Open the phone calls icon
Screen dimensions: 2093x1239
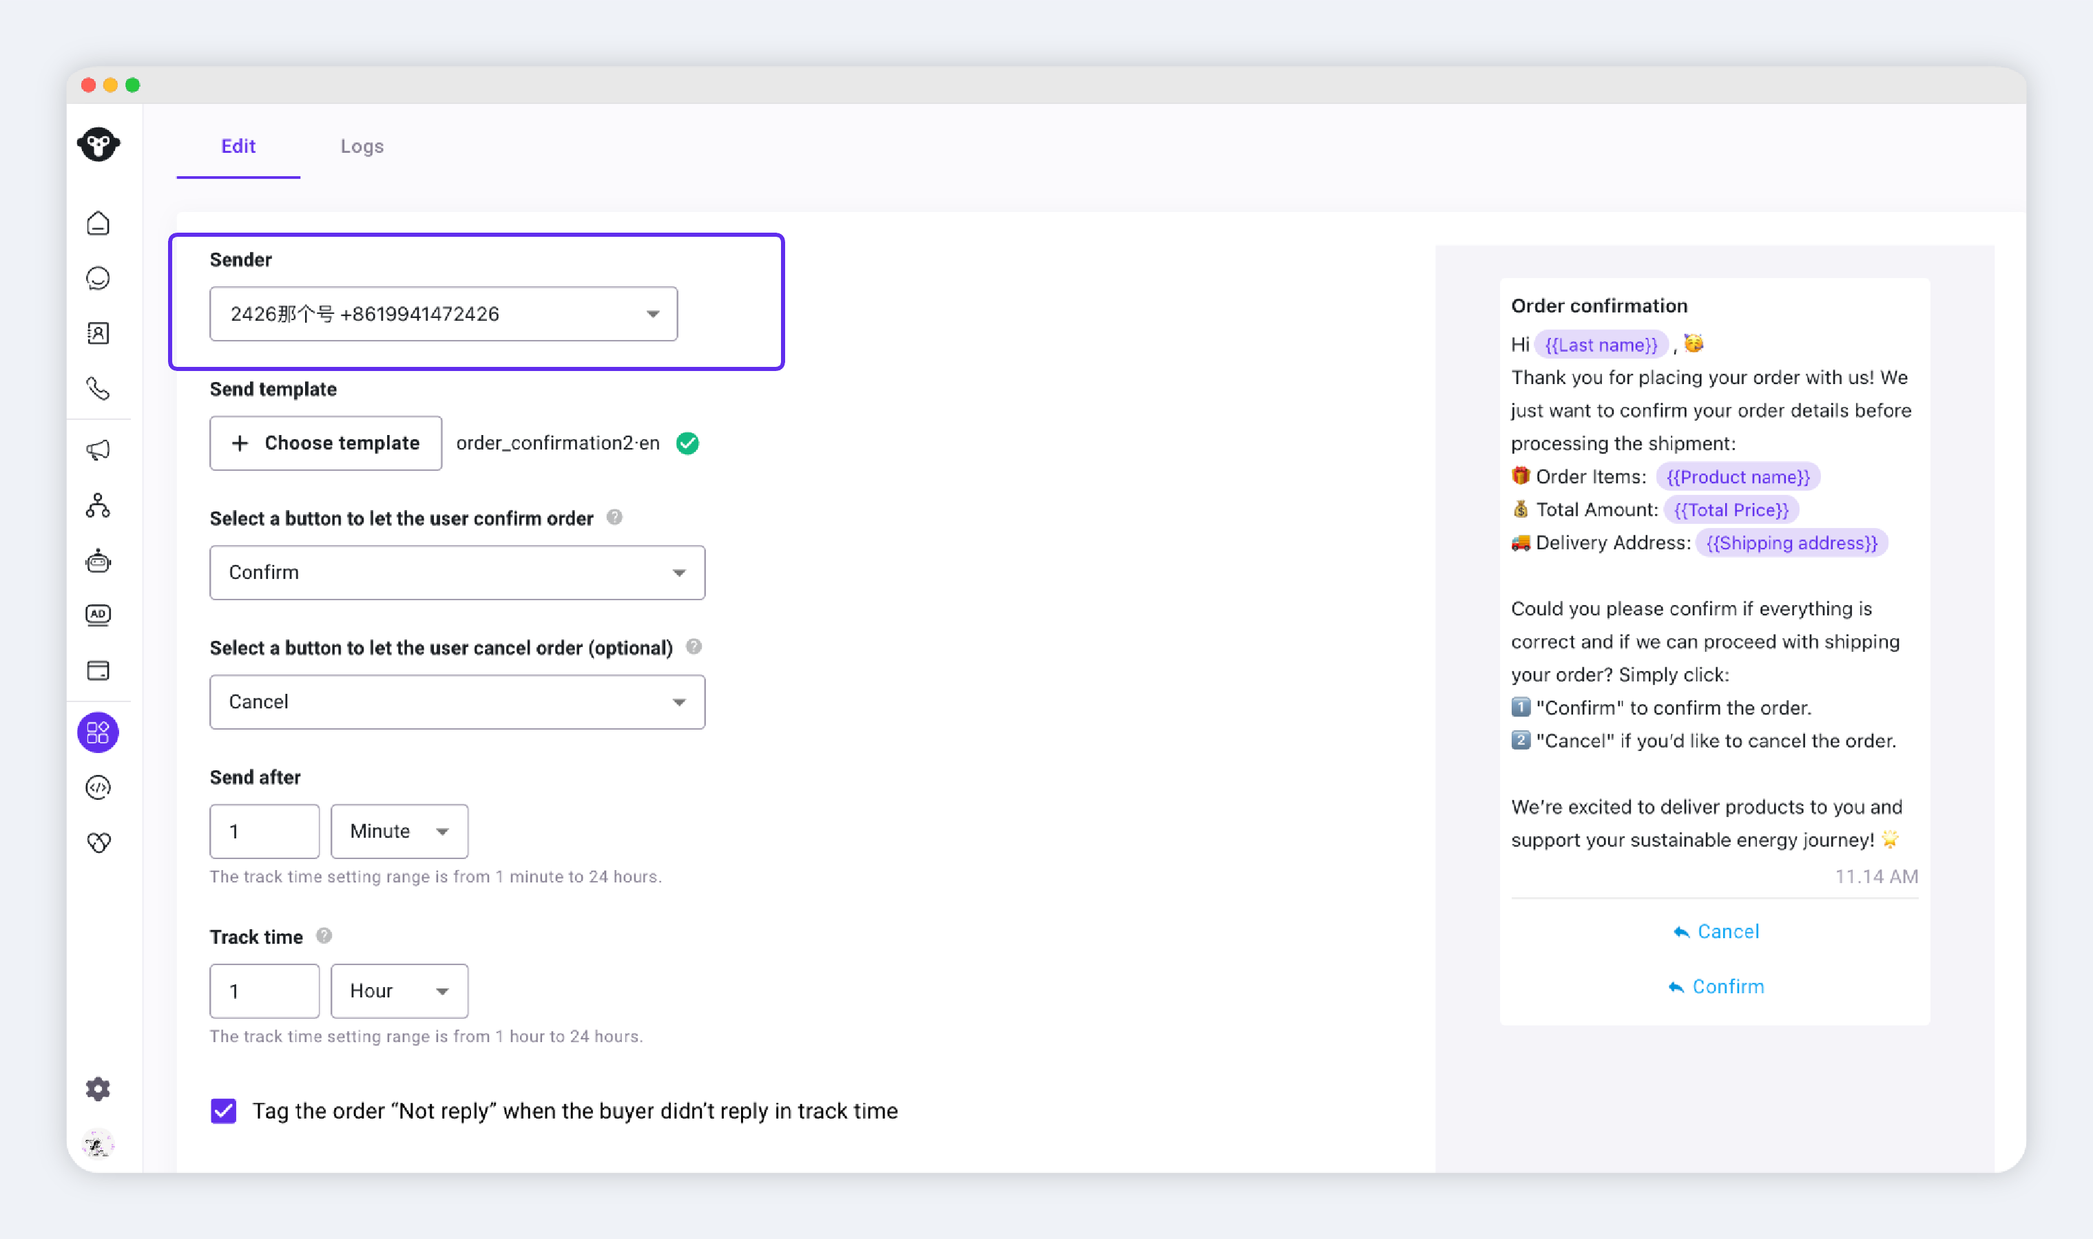point(98,388)
